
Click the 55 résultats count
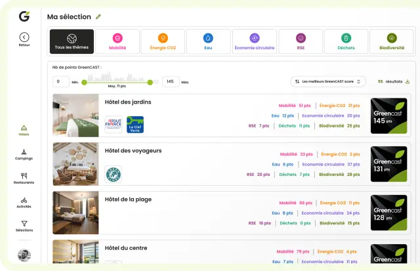pos(390,81)
